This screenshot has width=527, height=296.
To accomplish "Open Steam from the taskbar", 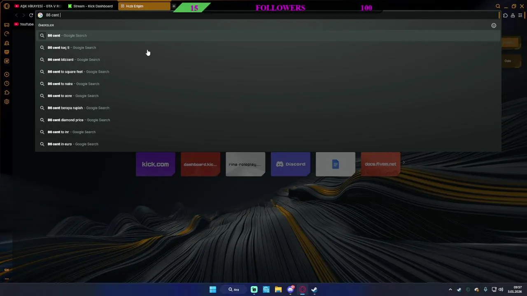I will point(314,289).
